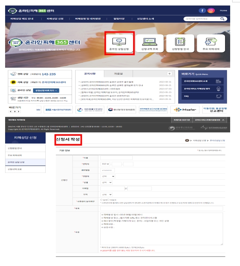Open the Instagram icon in the header
Viewport: 240px width, 266px height.
pyautogui.click(x=211, y=11)
